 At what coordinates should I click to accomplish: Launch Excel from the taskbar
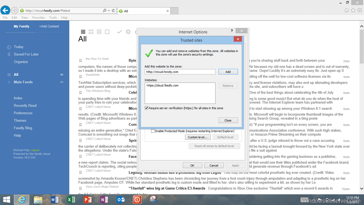71,200
